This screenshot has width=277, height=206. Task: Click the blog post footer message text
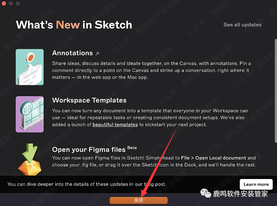[87, 184]
